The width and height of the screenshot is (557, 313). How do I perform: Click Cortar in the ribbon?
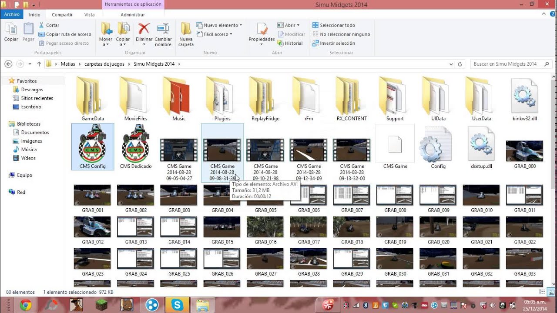[x=49, y=25]
